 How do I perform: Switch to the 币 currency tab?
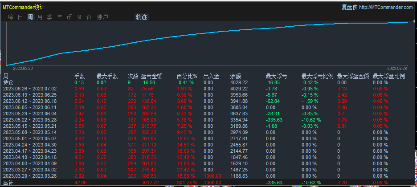(x=69, y=17)
